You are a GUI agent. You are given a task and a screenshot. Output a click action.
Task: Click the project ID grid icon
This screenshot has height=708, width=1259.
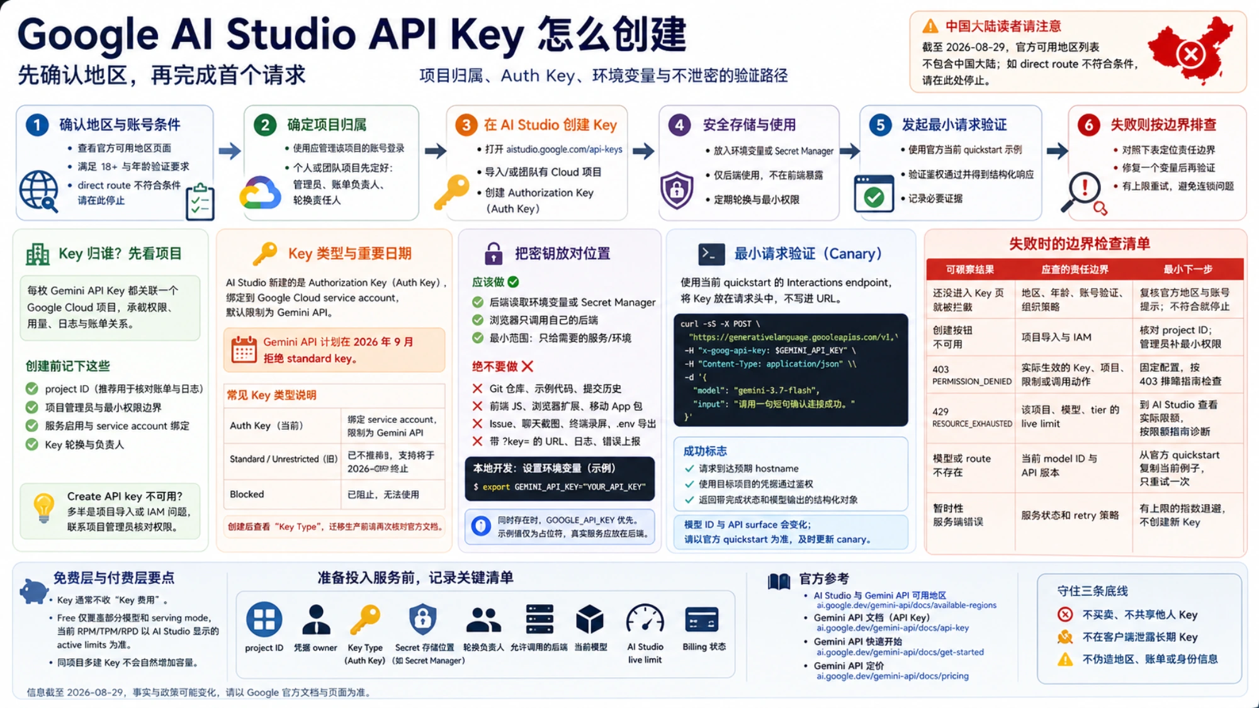[x=264, y=619]
